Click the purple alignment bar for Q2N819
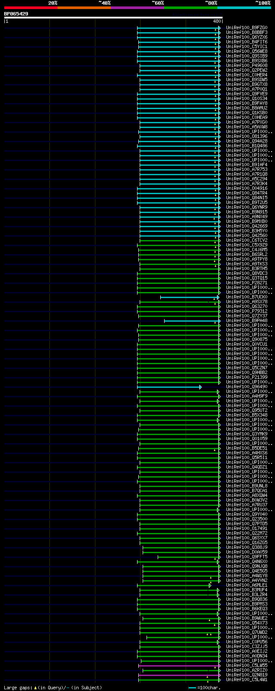Image resolution: width=275 pixels, height=691 pixels. (x=179, y=675)
